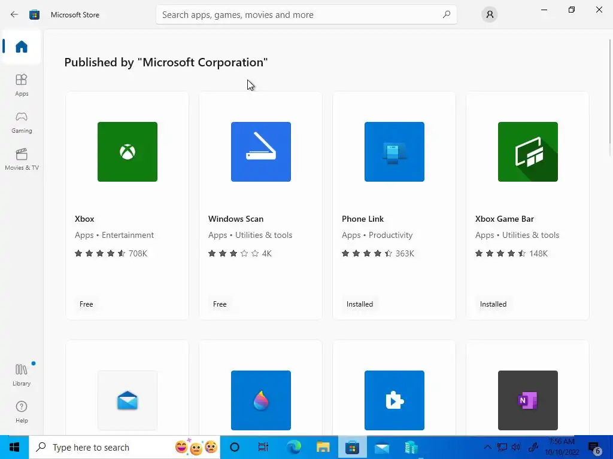The width and height of the screenshot is (613, 459).
Task: Select the Phone Link app title
Action: (x=362, y=219)
